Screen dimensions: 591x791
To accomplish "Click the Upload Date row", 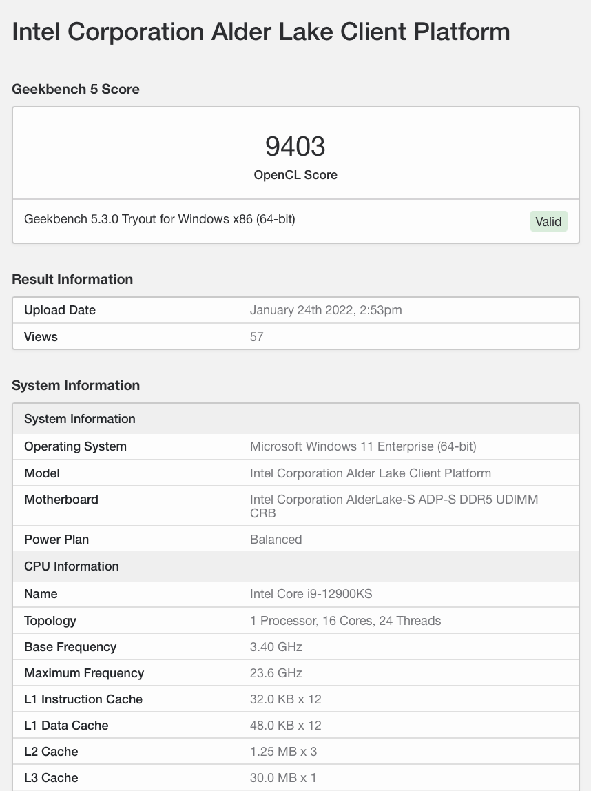I will (x=60, y=310).
